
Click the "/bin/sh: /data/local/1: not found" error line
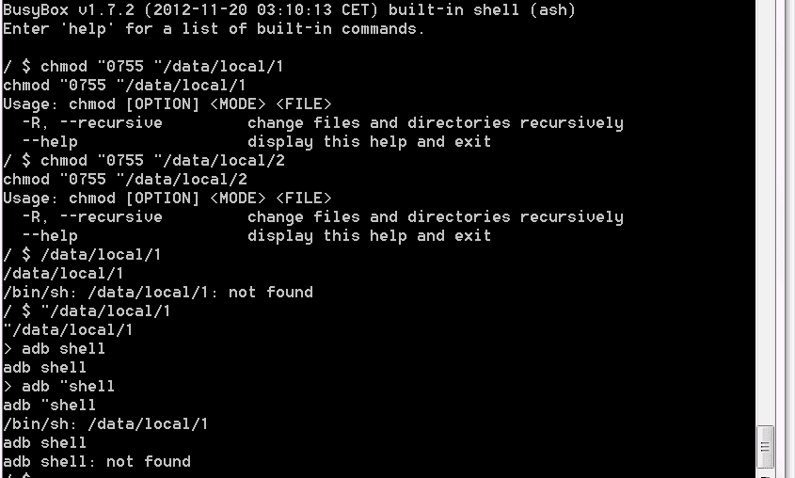(158, 292)
